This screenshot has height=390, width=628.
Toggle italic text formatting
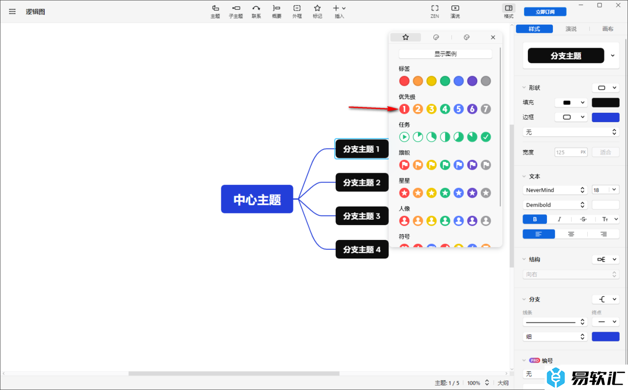[x=559, y=219]
